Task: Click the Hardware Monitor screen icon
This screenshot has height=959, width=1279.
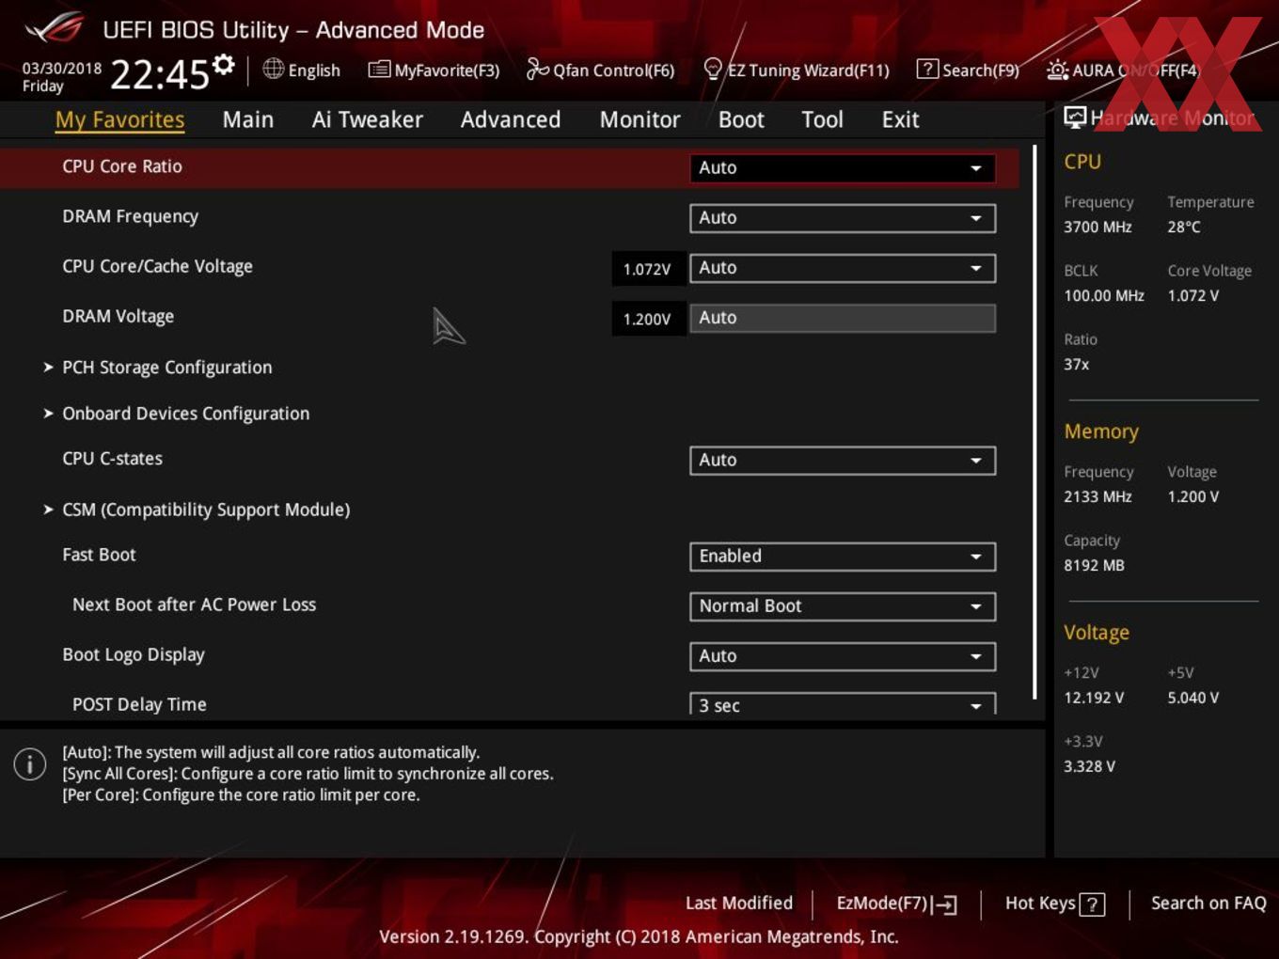Action: click(1075, 118)
